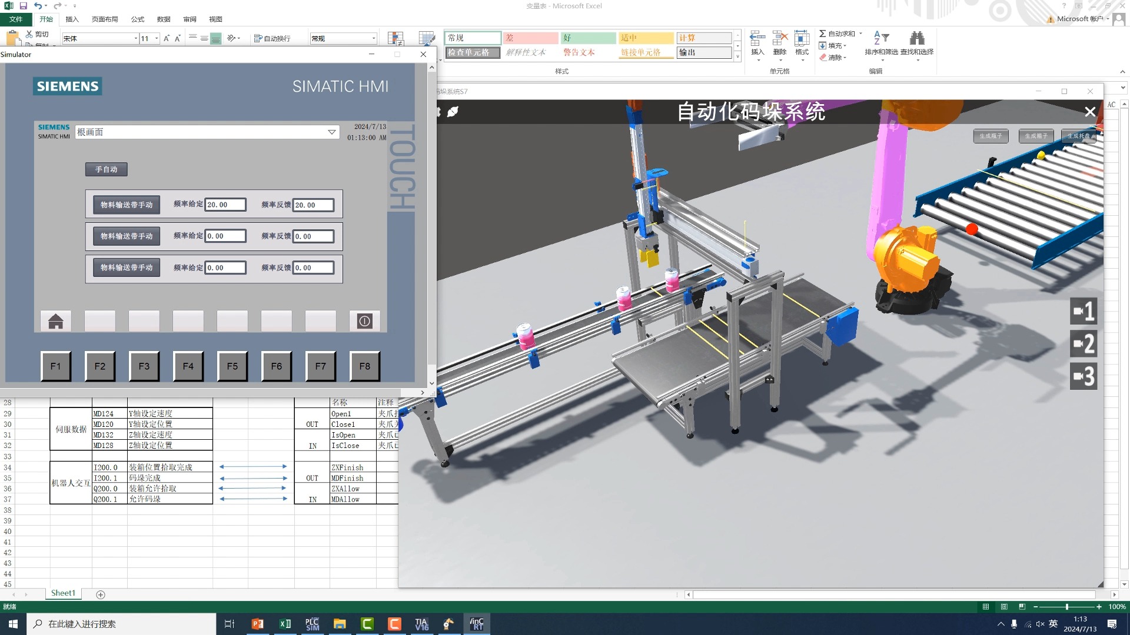This screenshot has width=1130, height=635.
Task: Click the HMI info/stop runtime icon
Action: (364, 321)
